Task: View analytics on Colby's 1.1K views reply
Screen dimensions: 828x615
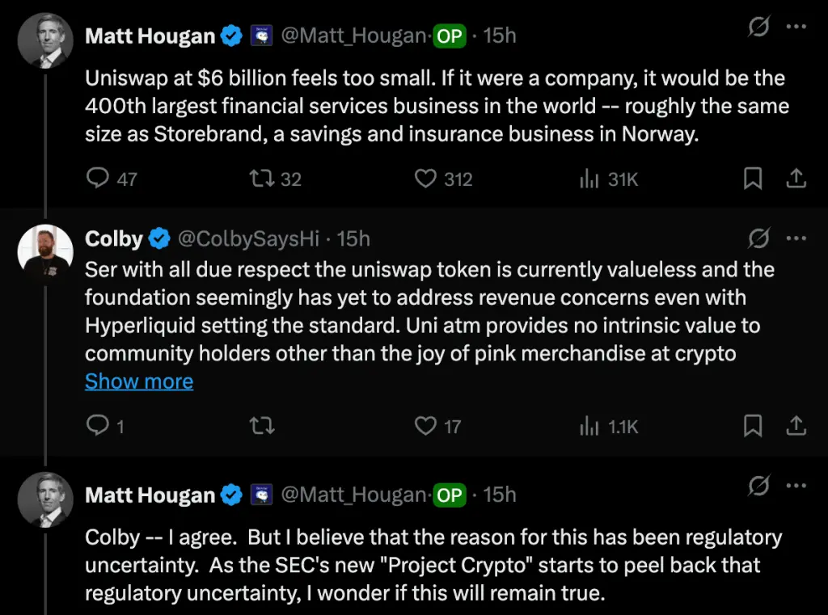Action: (589, 425)
